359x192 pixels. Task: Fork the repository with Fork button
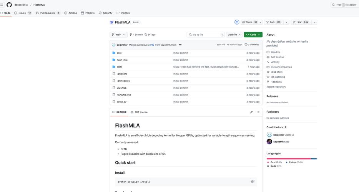[x=273, y=22]
